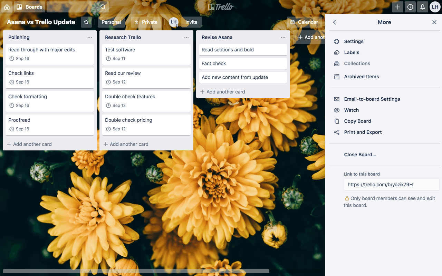Open the Test software card
442x276 pixels.
pos(146,54)
